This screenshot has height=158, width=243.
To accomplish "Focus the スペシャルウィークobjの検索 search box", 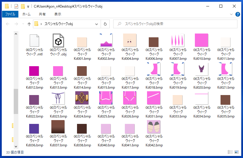I will coord(175,24).
